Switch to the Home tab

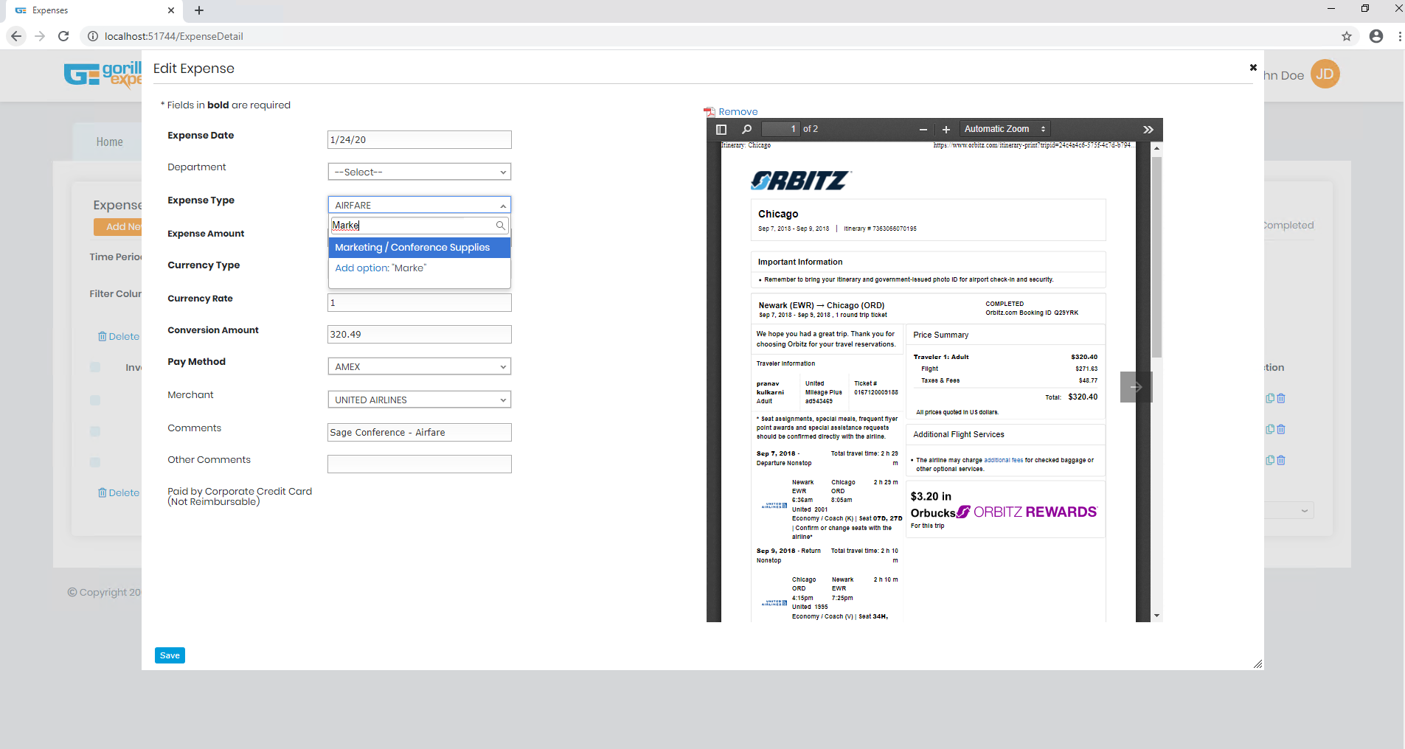pos(109,142)
